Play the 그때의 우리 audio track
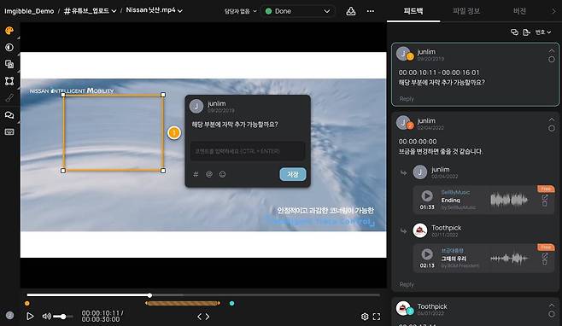Viewport: 562px width, 326px height. 427,254
